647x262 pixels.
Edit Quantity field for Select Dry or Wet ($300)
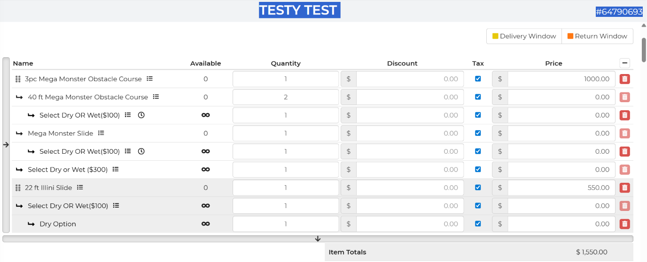286,170
